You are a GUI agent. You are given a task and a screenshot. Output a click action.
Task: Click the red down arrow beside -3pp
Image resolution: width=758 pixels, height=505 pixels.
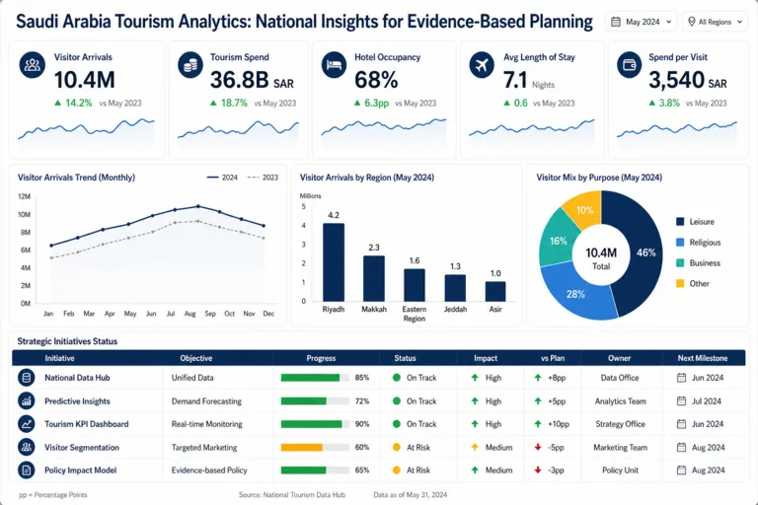point(538,469)
